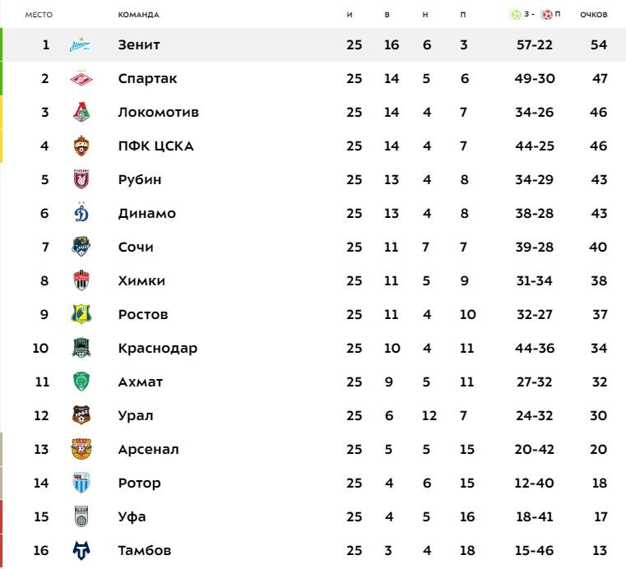Select the Химки team name

(x=141, y=280)
